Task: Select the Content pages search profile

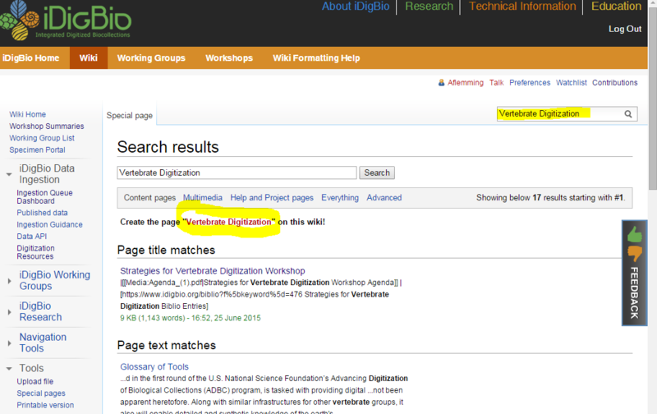Action: pos(149,198)
